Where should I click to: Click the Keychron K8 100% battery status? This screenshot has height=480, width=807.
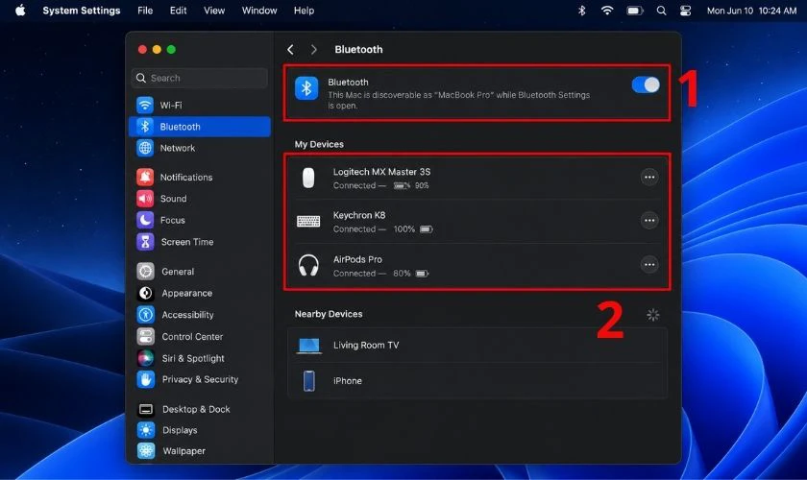coord(413,228)
